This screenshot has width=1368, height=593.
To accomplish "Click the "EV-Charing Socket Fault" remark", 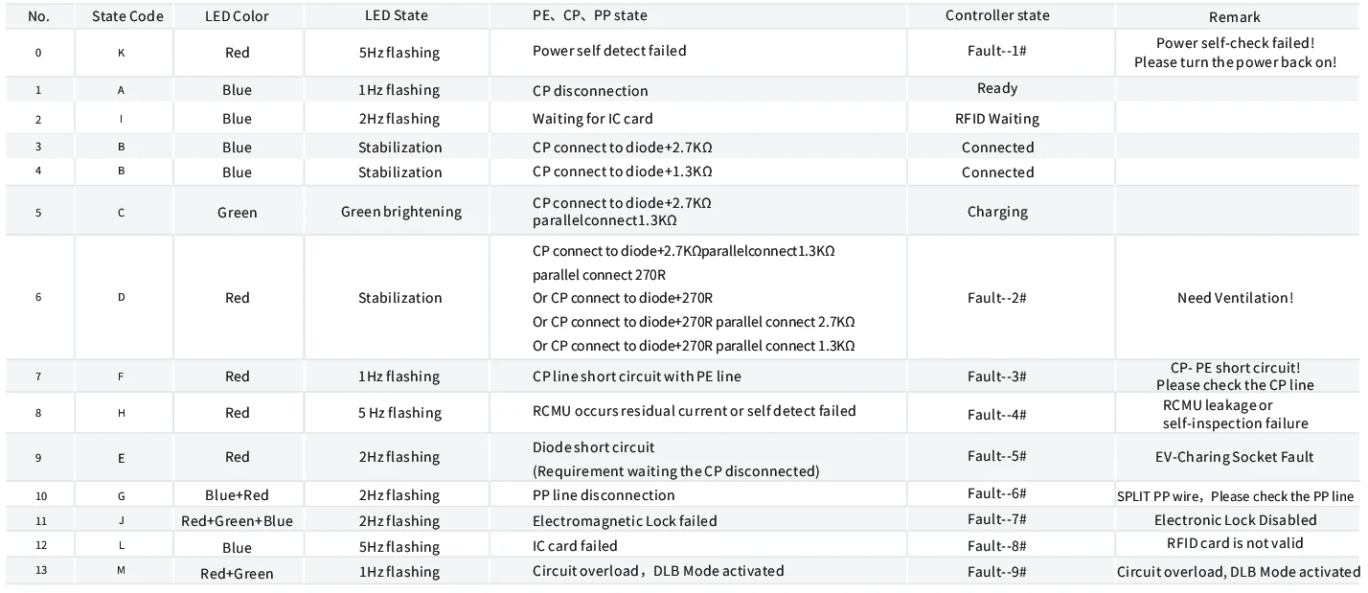I will click(x=1235, y=457).
